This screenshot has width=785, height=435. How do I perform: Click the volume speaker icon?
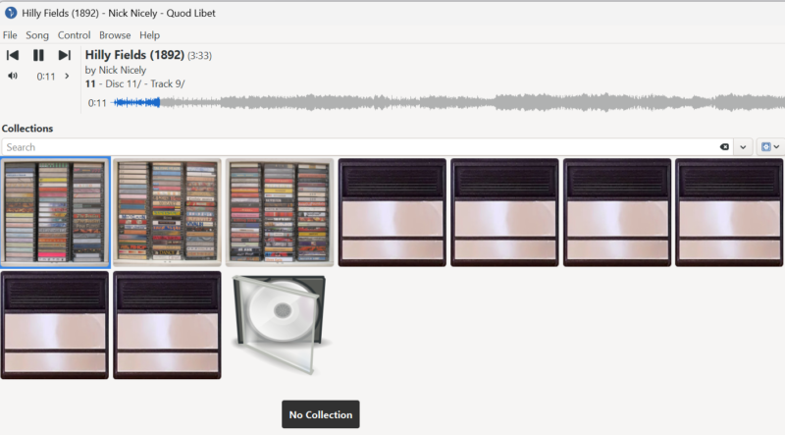click(x=13, y=76)
